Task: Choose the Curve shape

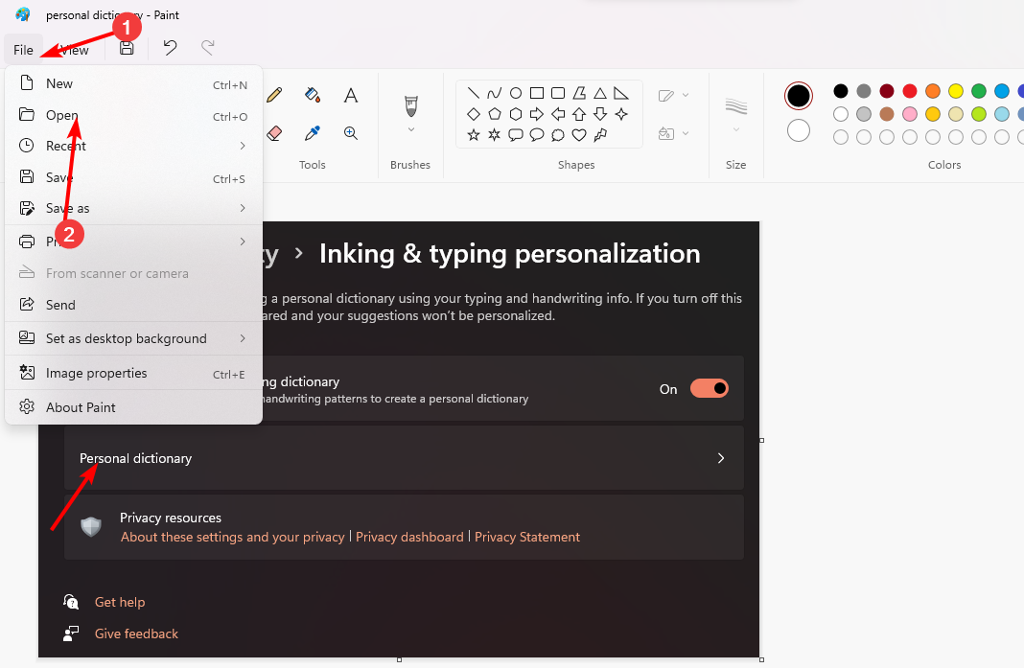Action: tap(495, 93)
